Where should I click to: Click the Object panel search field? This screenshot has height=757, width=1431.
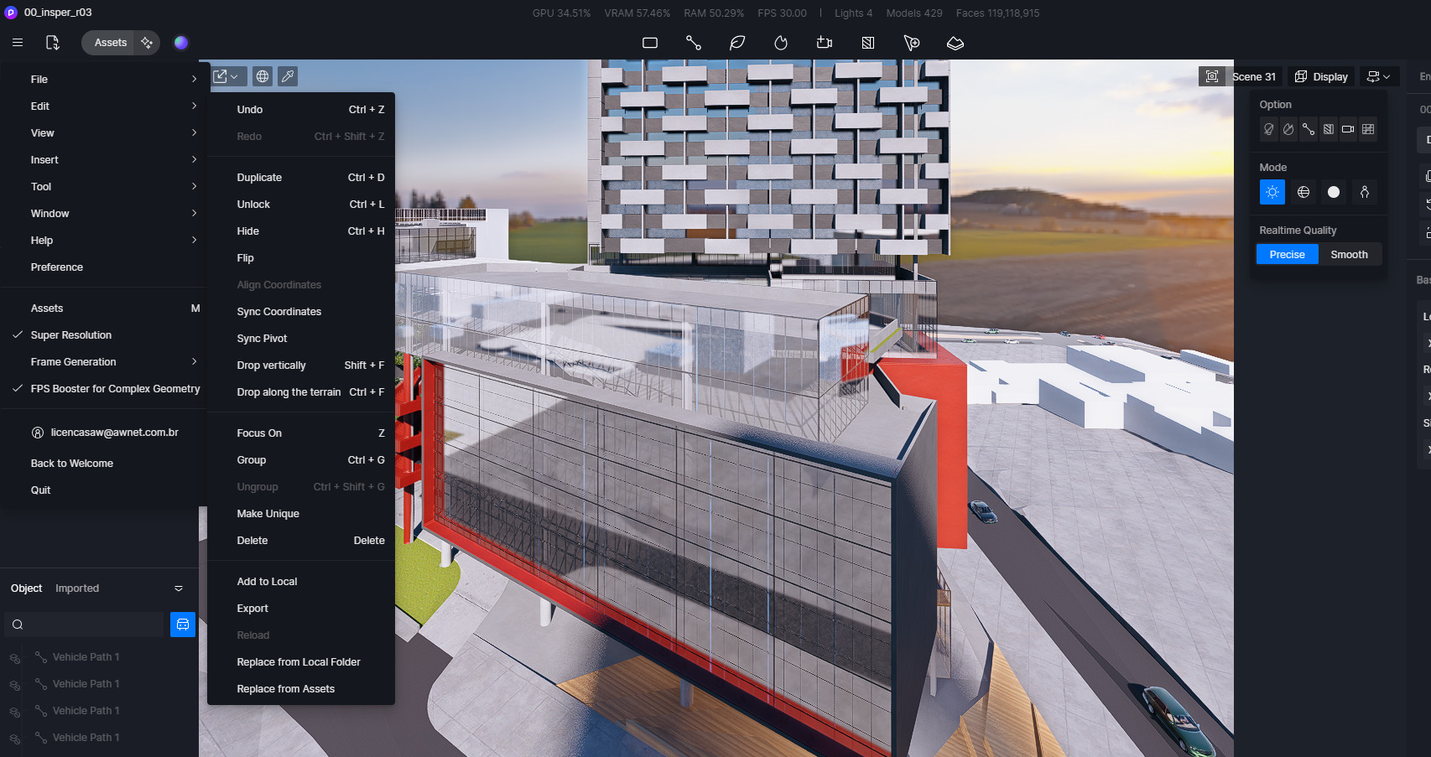84,625
